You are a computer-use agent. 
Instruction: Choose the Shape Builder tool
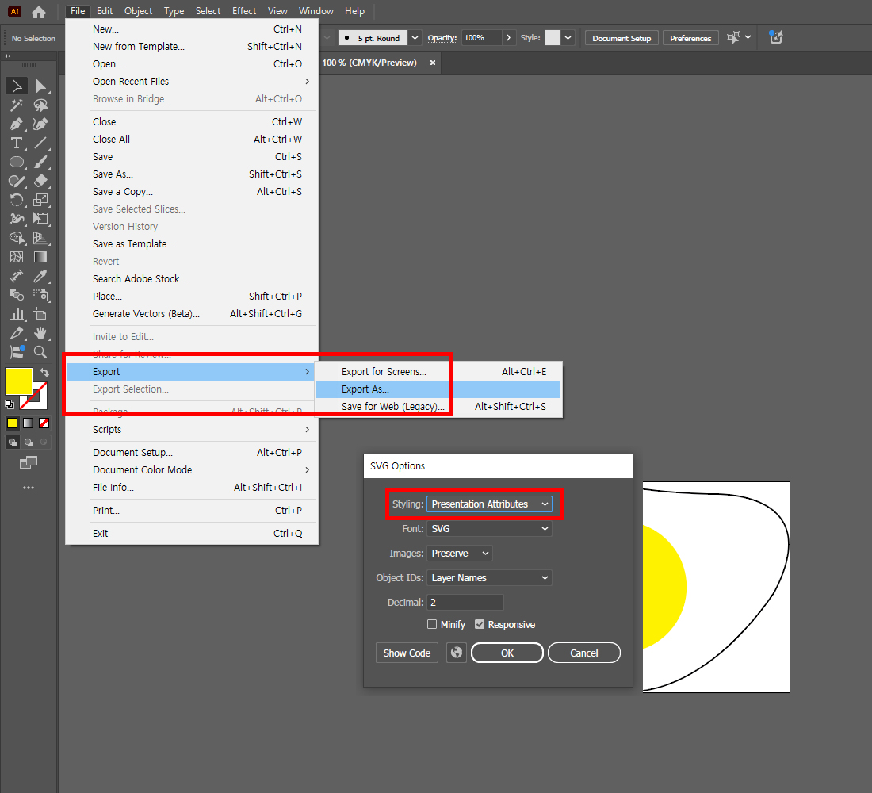(17, 238)
